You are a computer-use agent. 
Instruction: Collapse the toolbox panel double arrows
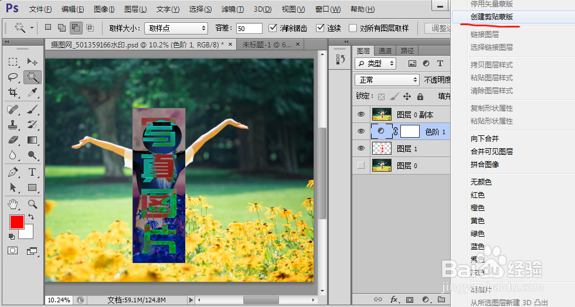(x=6, y=42)
